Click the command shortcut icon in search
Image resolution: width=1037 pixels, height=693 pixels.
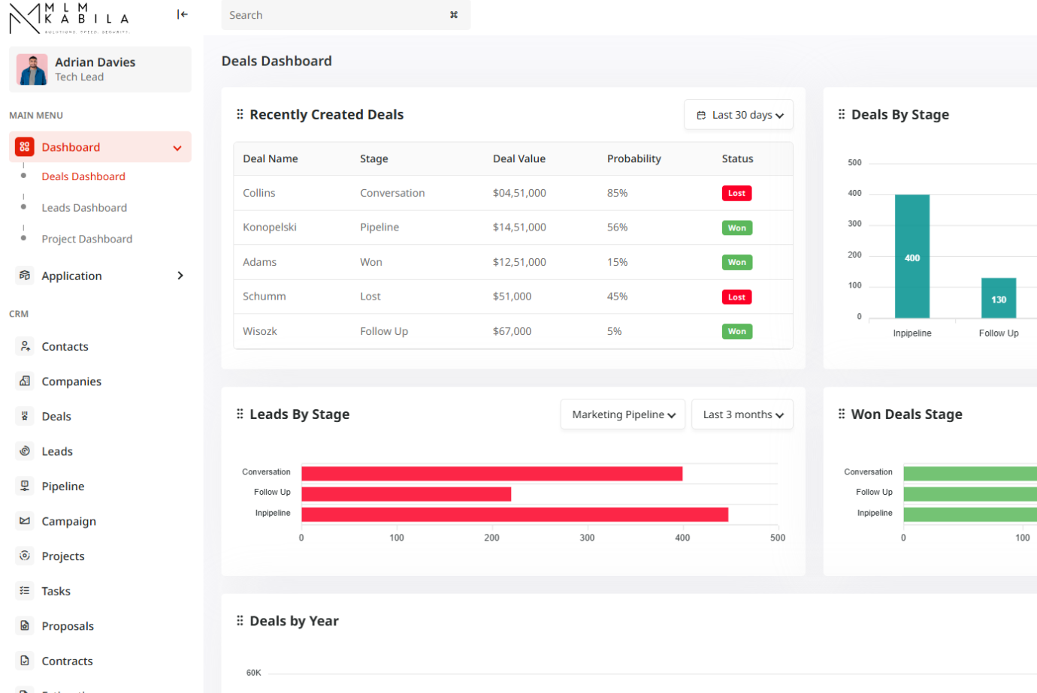pos(454,15)
